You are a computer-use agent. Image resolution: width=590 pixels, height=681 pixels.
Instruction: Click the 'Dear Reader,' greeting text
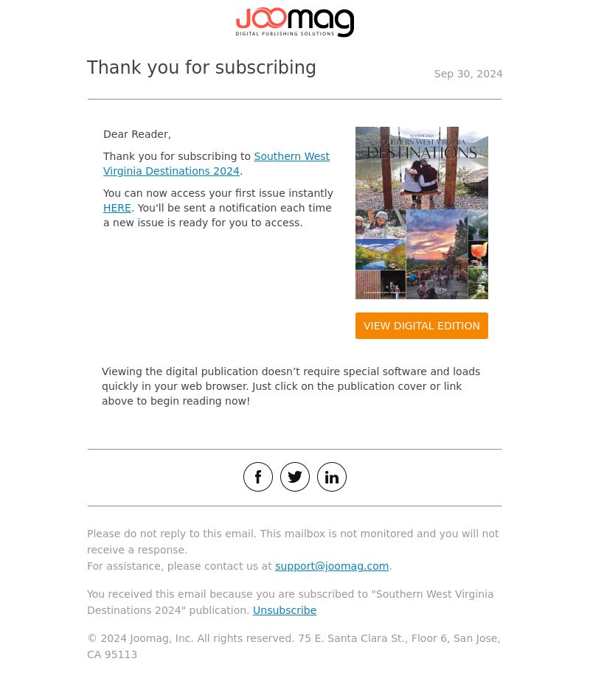pyautogui.click(x=137, y=135)
